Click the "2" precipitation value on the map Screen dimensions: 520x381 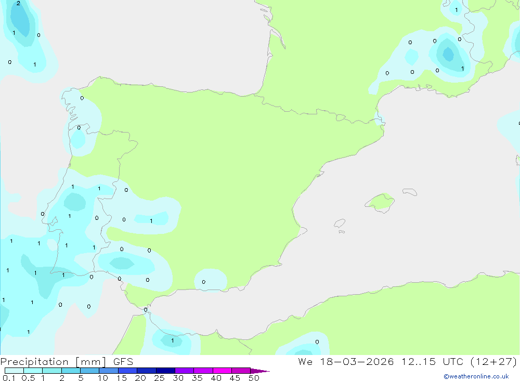18,3
